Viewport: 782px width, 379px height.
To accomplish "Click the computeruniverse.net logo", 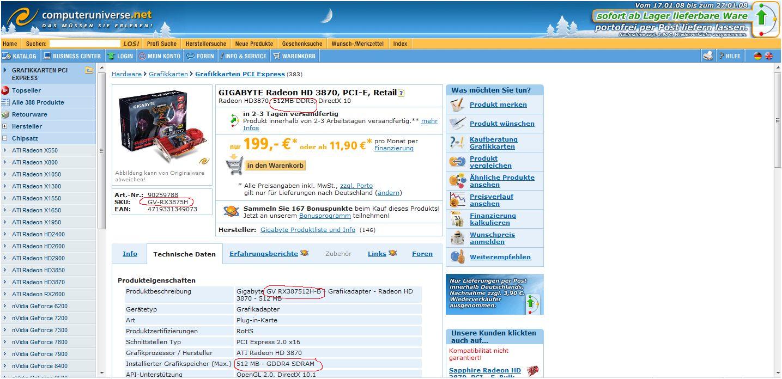I will click(x=79, y=18).
